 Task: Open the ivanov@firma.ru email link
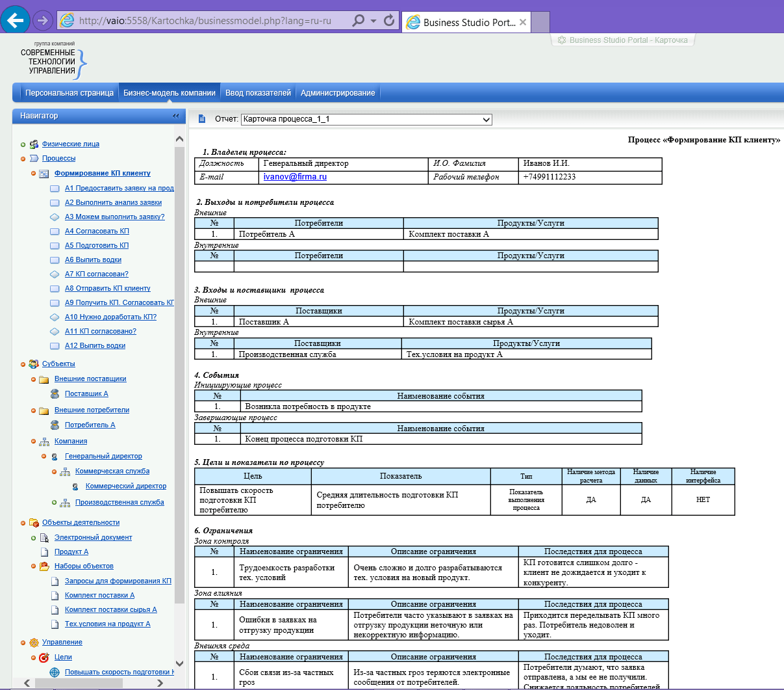[x=295, y=177]
